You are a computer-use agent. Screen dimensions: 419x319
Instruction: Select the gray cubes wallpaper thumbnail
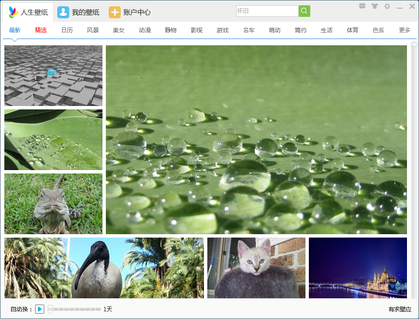pyautogui.click(x=53, y=76)
